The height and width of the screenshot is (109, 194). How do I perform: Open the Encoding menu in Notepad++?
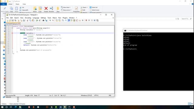[x=28, y=18]
